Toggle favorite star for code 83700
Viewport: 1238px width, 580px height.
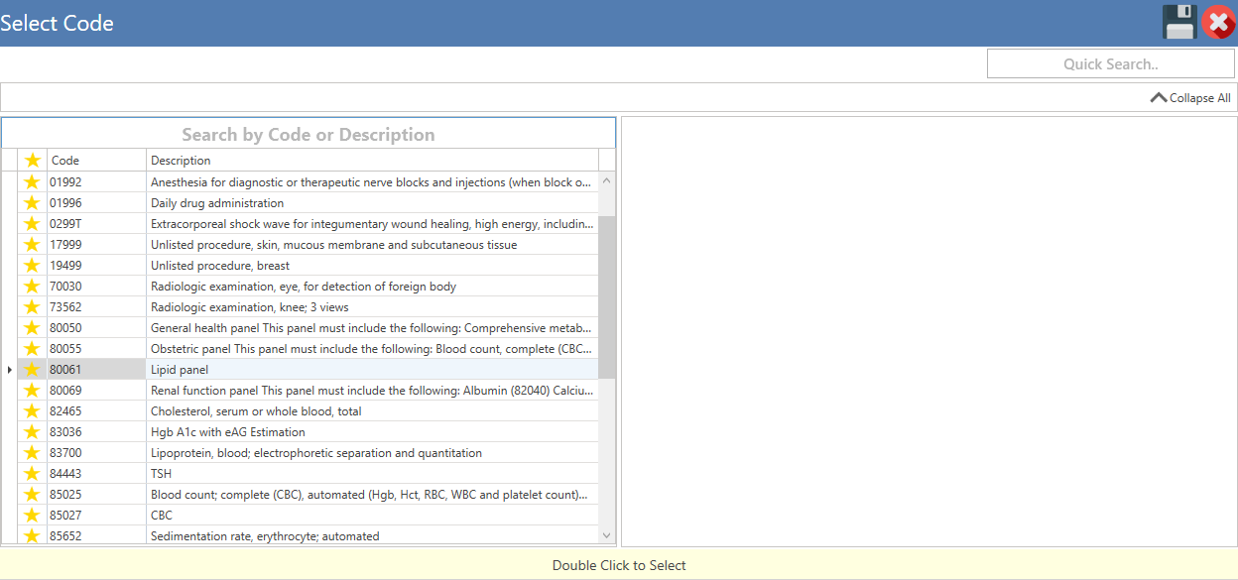coord(33,453)
